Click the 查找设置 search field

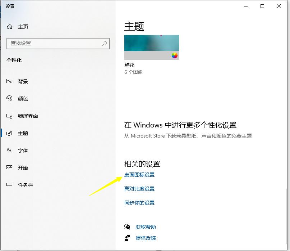click(x=54, y=43)
